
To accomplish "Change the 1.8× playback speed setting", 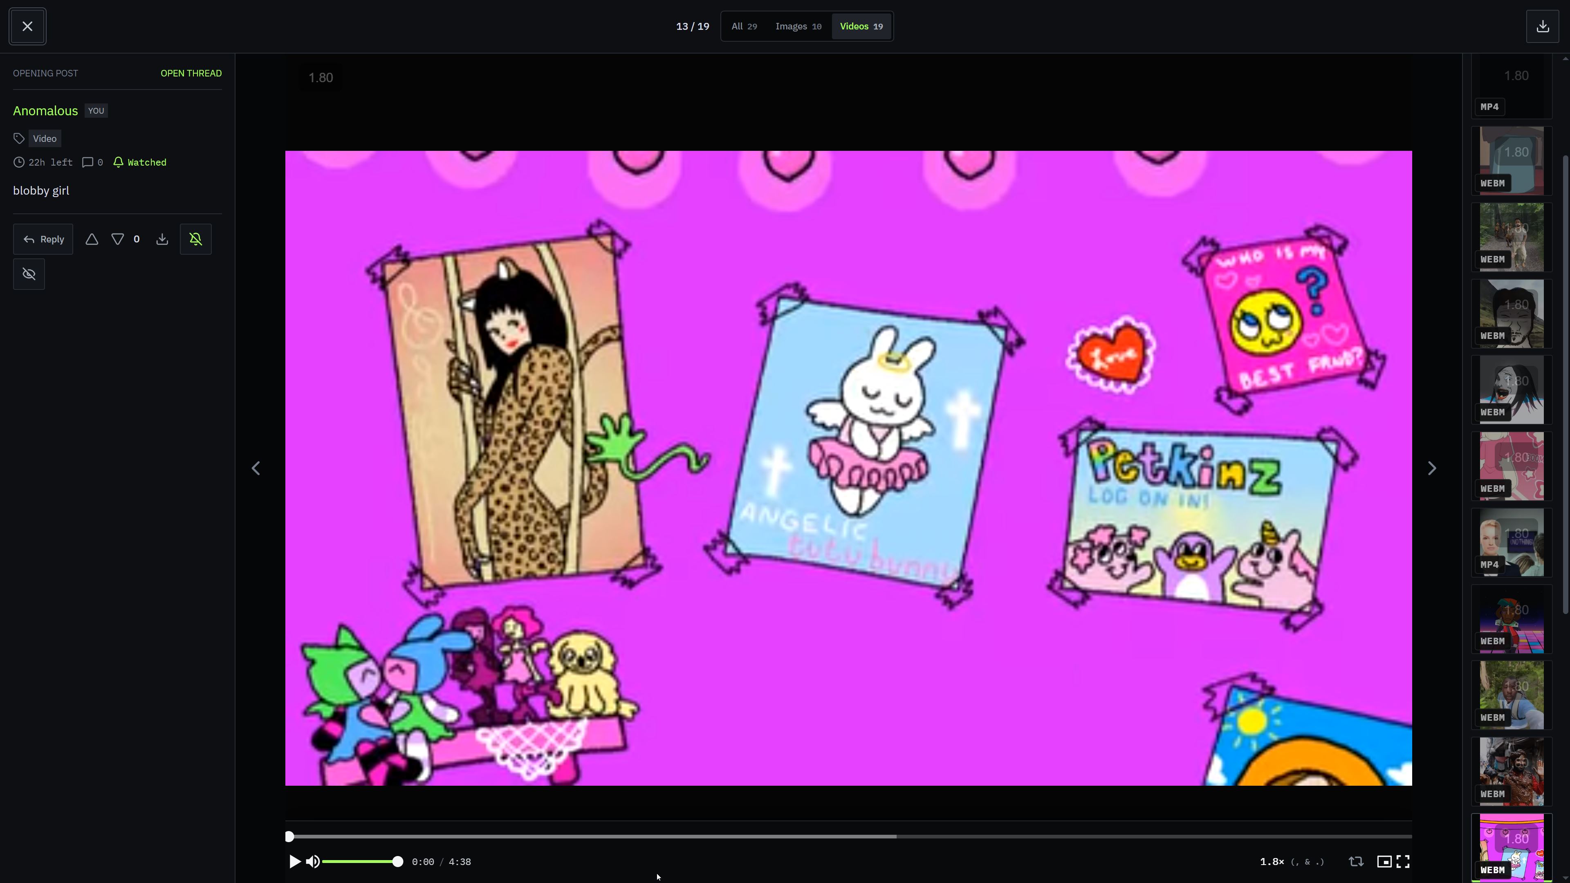I will pos(1292,862).
